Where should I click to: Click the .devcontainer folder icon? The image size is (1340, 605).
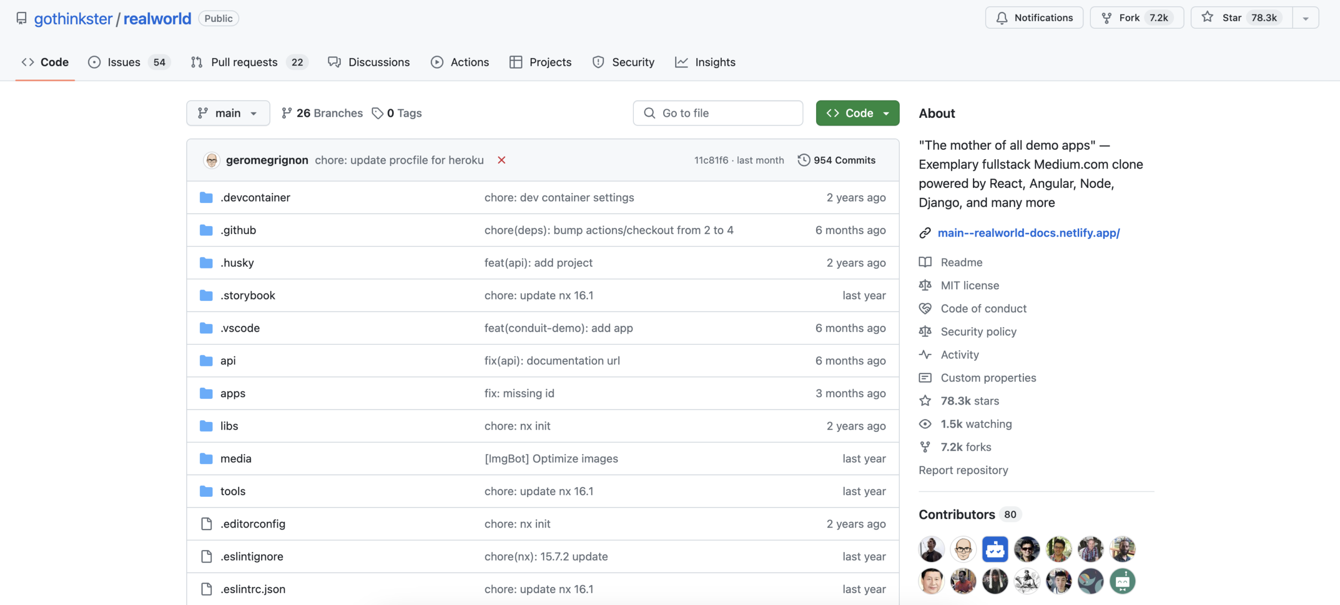[206, 197]
